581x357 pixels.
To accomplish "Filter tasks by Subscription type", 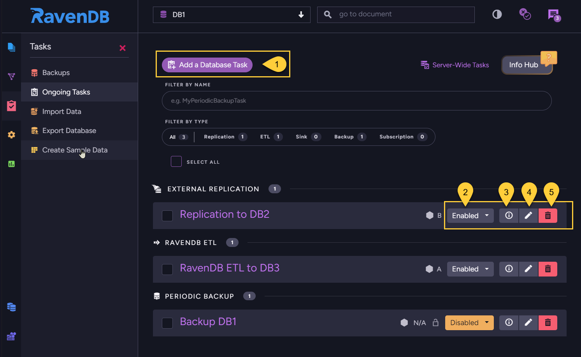I will tap(403, 137).
